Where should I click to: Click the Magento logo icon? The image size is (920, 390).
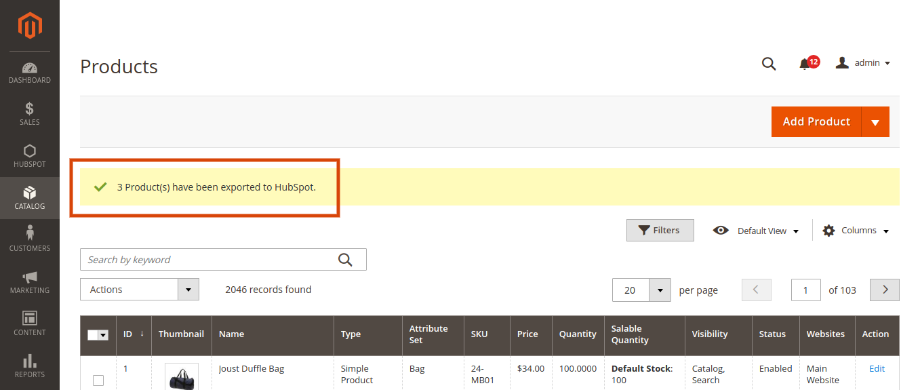[30, 26]
